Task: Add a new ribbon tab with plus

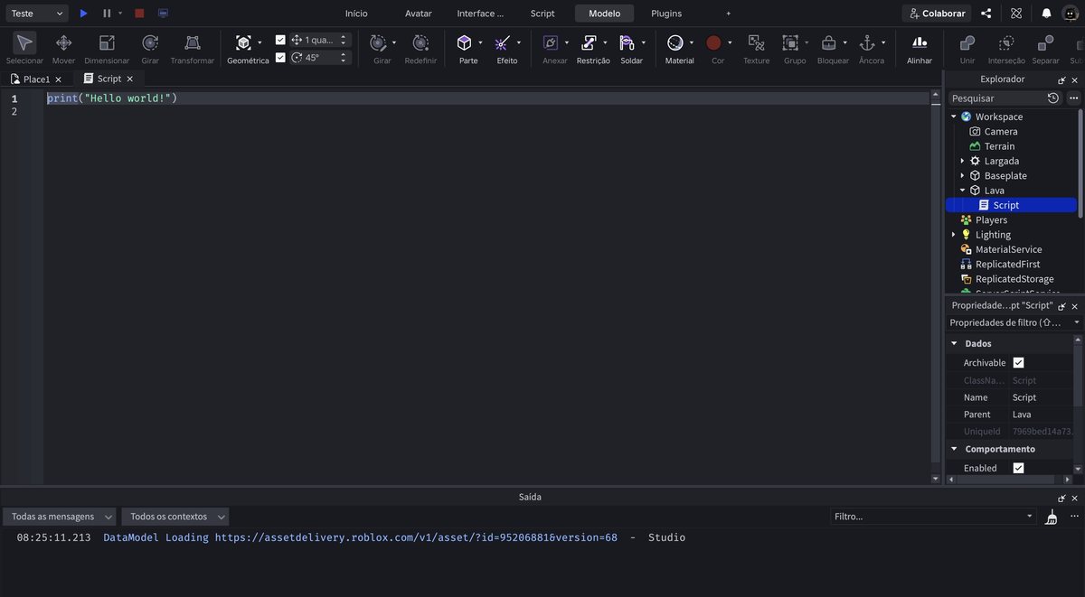Action: tap(729, 14)
